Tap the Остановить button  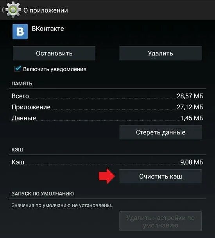coord(54,53)
